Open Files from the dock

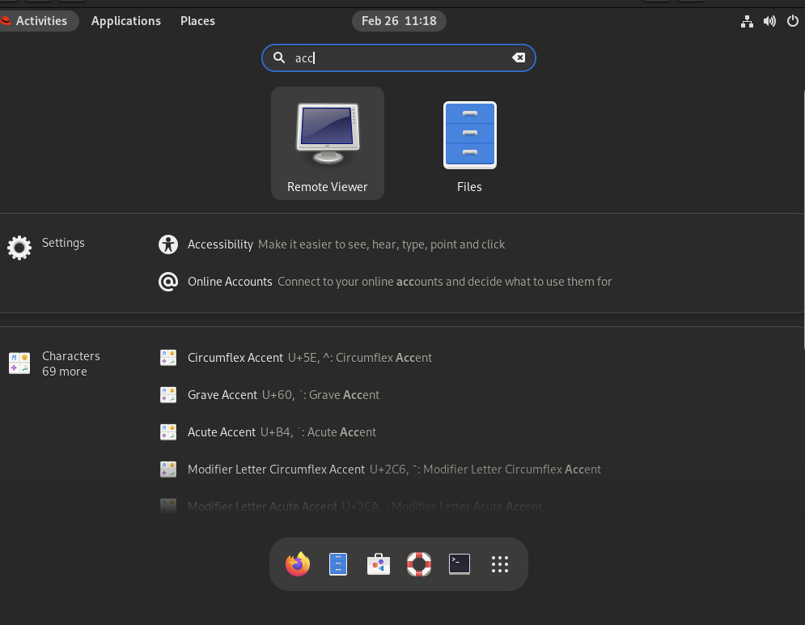(337, 564)
